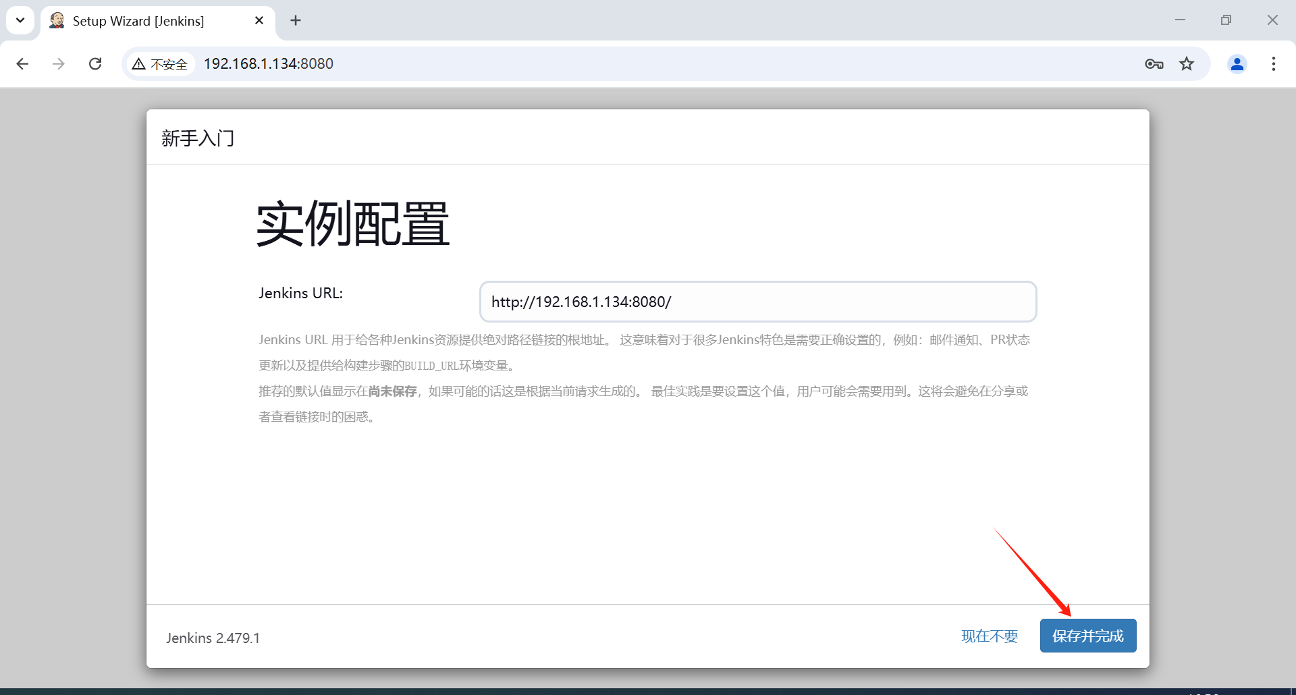1296x695 pixels.
Task: Click the bold 尚未保存 text
Action: tap(392, 391)
